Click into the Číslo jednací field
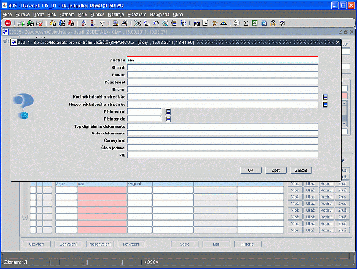 223,148
